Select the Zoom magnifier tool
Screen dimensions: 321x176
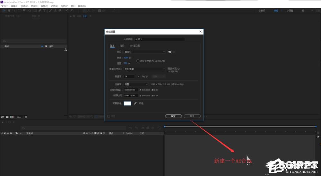(x=14, y=11)
